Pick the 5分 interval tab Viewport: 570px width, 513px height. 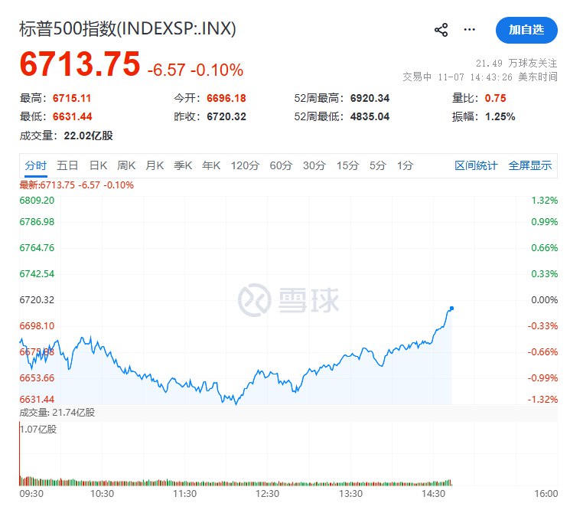(378, 165)
